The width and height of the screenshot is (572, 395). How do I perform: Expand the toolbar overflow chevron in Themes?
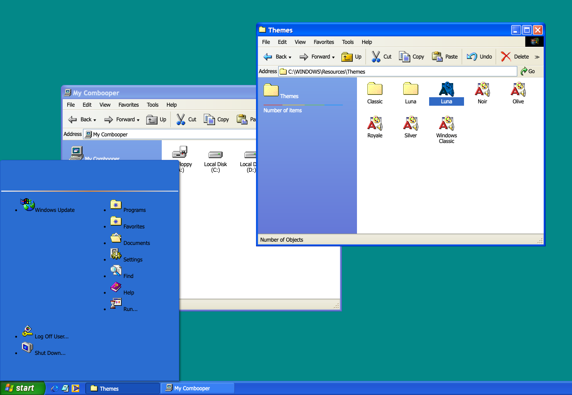537,57
